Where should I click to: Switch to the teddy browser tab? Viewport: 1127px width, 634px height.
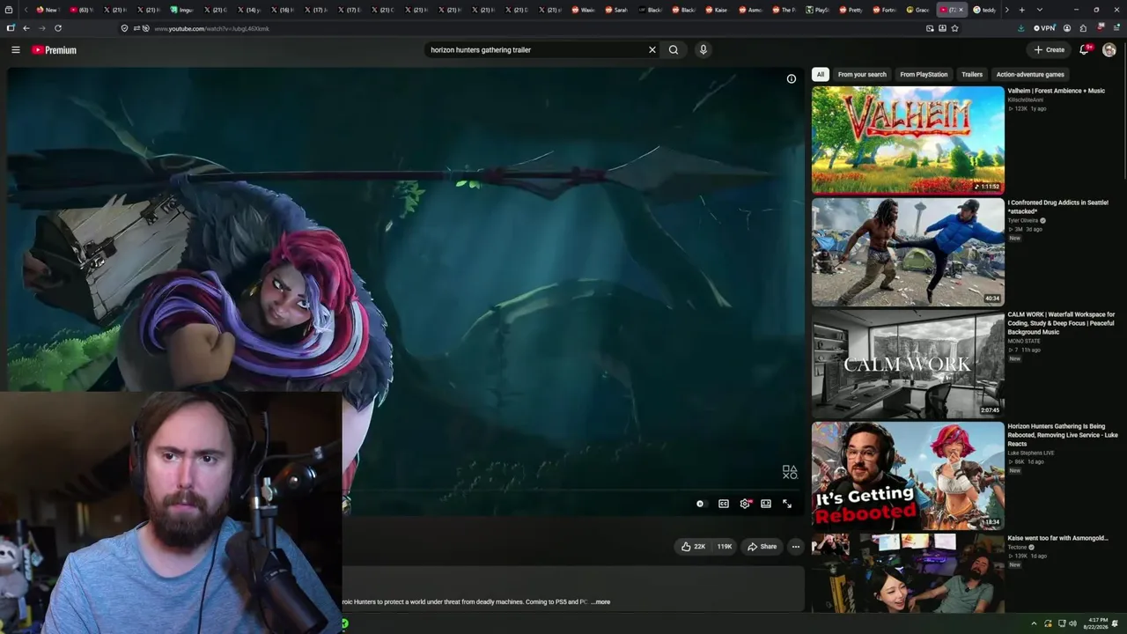[984, 10]
